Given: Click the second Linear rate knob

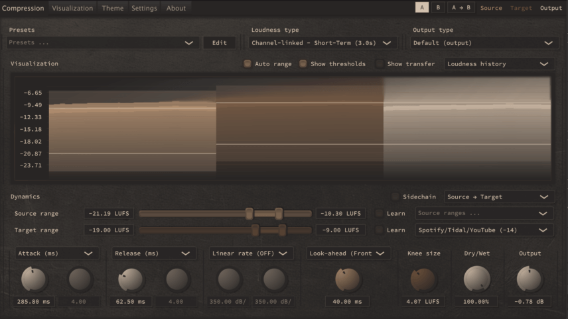Looking at the screenshot, I should [x=274, y=279].
